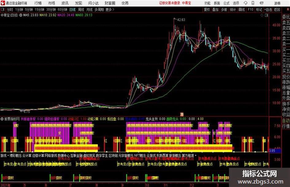
Task: Click the MA20: 24.49 value
Action: point(66,15)
